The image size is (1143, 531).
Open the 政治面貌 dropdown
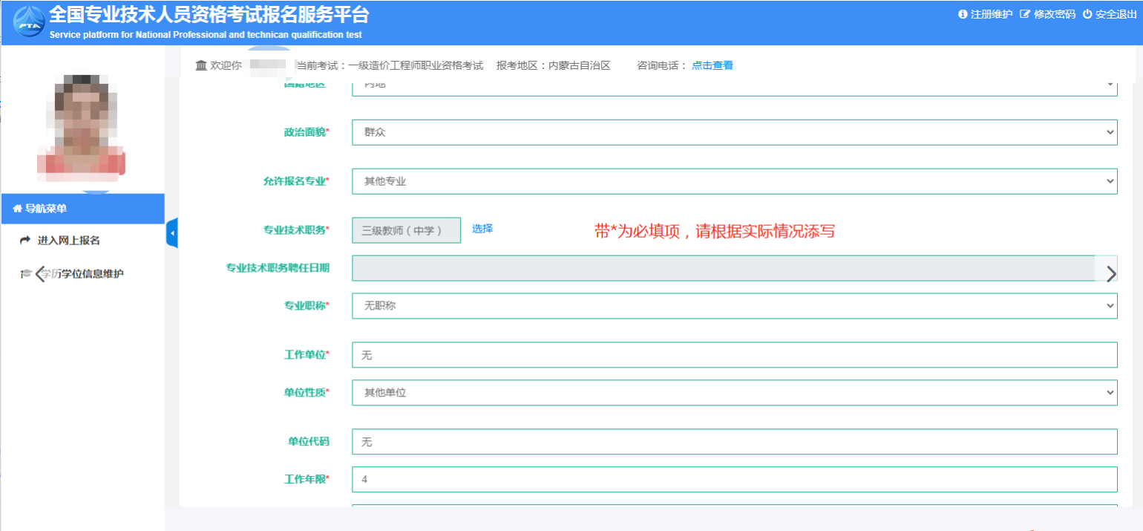click(734, 133)
